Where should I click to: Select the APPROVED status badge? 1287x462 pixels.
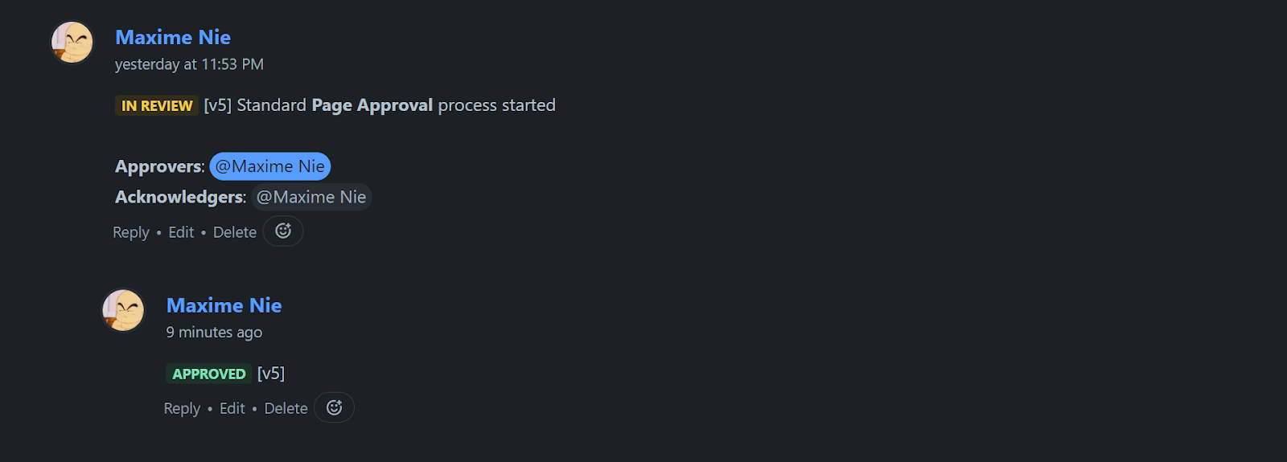208,374
